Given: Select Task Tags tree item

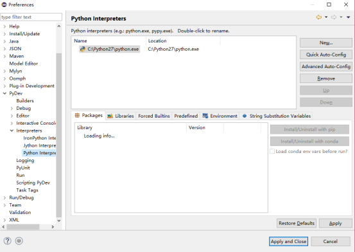Looking at the screenshot, I should [x=27, y=190].
